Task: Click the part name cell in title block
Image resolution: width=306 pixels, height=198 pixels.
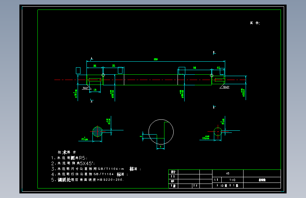Action: 262,180
